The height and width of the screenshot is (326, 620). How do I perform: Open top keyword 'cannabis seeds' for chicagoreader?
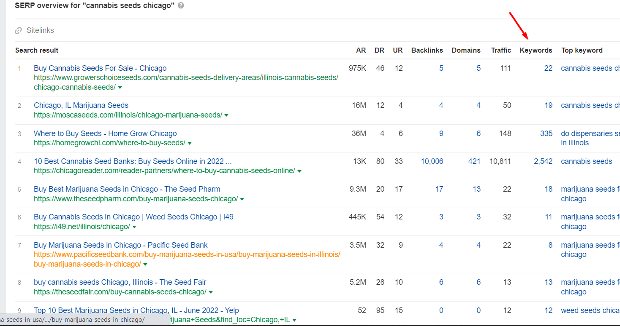[x=586, y=161]
